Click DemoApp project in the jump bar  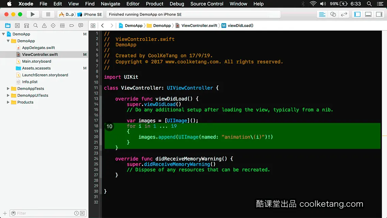pos(130,26)
